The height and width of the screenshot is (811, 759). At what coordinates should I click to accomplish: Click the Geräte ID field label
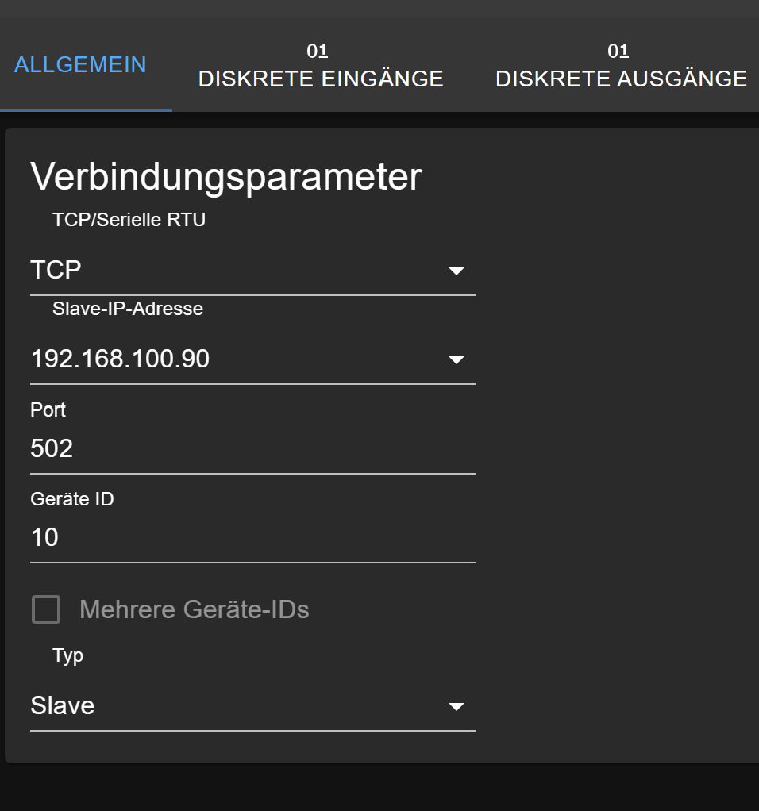pyautogui.click(x=72, y=499)
